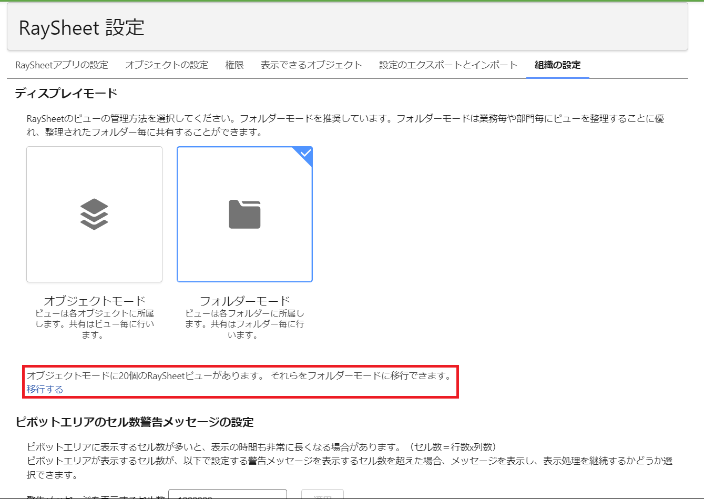This screenshot has width=704, height=499.
Task: Switch to the オブジェクトの設定 tab
Action: [167, 65]
